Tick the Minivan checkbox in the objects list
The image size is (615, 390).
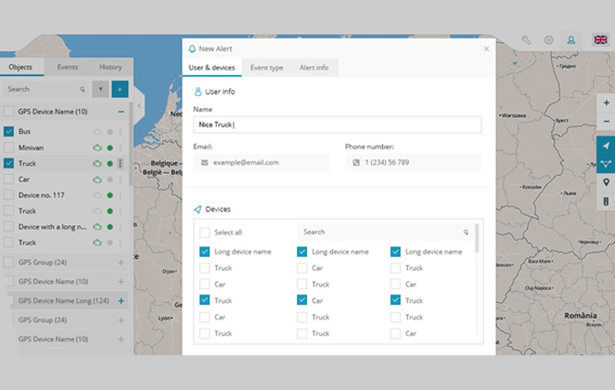9,147
